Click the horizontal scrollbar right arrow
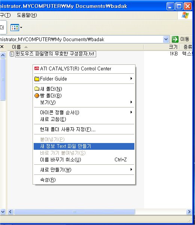 coord(189,212)
